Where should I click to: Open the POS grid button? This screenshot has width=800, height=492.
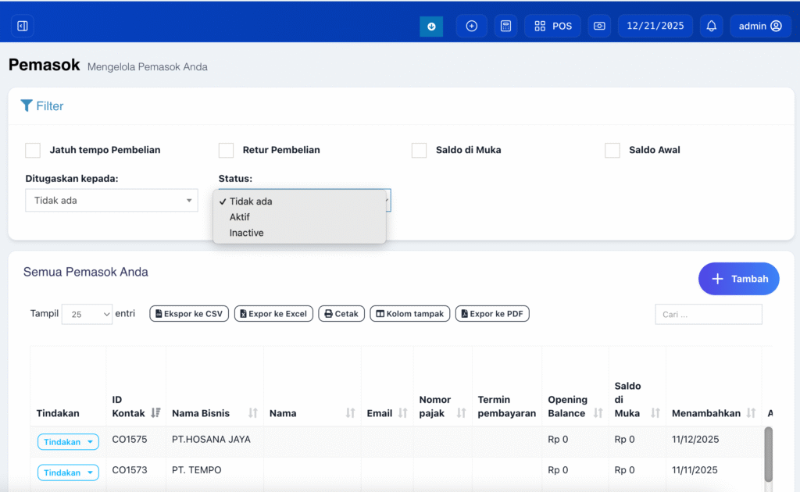(553, 26)
